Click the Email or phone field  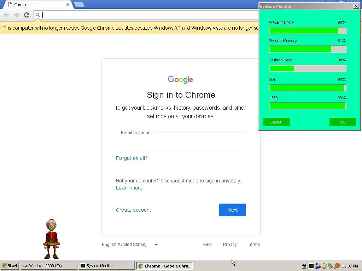coord(181,141)
